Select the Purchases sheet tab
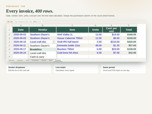Image resolution: width=152 pixels, height=114 pixels. click(x=58, y=60)
